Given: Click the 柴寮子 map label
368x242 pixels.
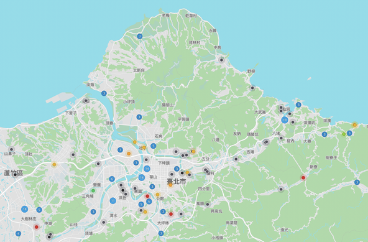Looking at the screenshot, I should (331, 157).
